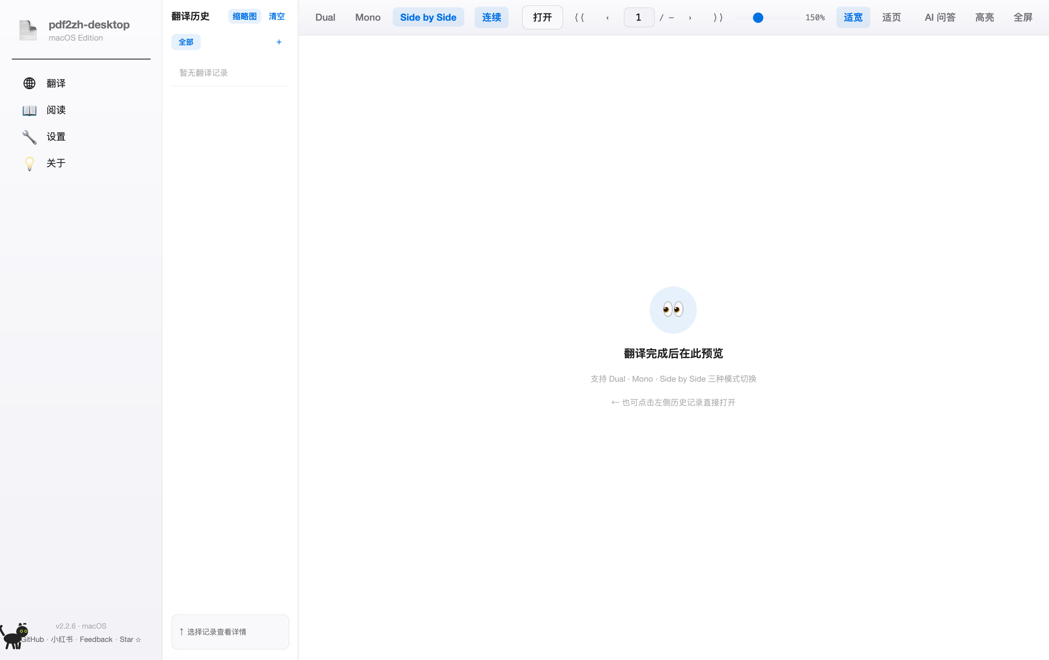
Task: Click the wrench icon for 设置
Action: 29,137
